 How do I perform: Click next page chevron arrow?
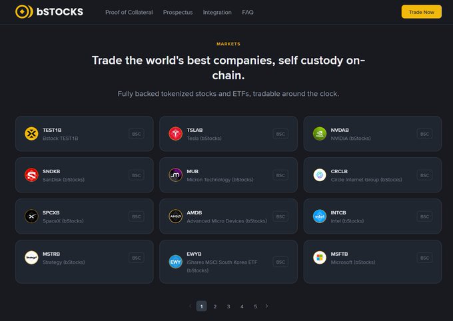(266, 306)
